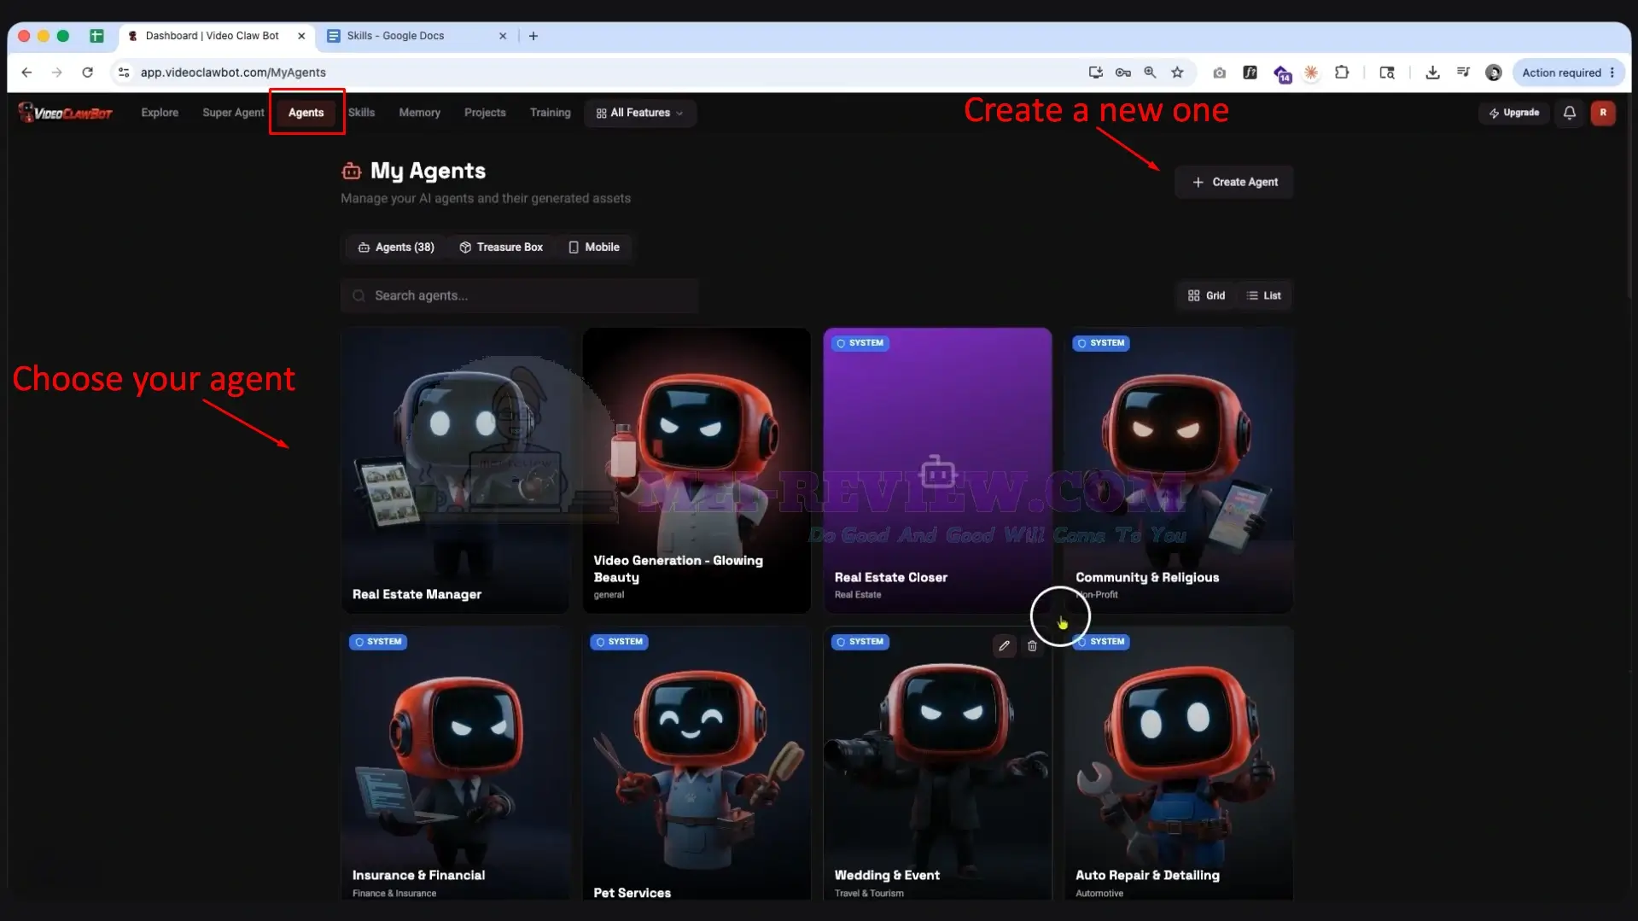The height and width of the screenshot is (921, 1638).
Task: Switch to Grid view
Action: click(1206, 295)
